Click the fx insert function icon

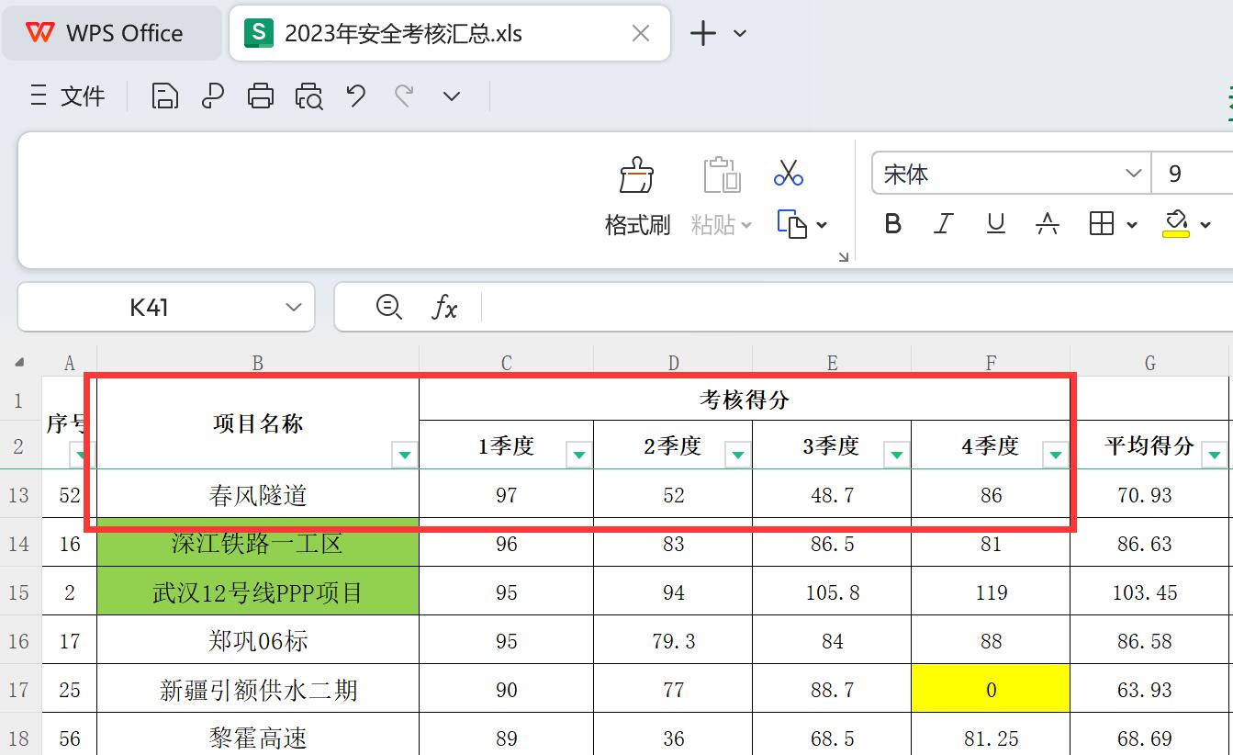(444, 307)
